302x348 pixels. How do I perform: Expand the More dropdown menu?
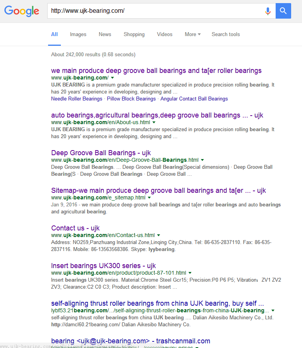[193, 35]
